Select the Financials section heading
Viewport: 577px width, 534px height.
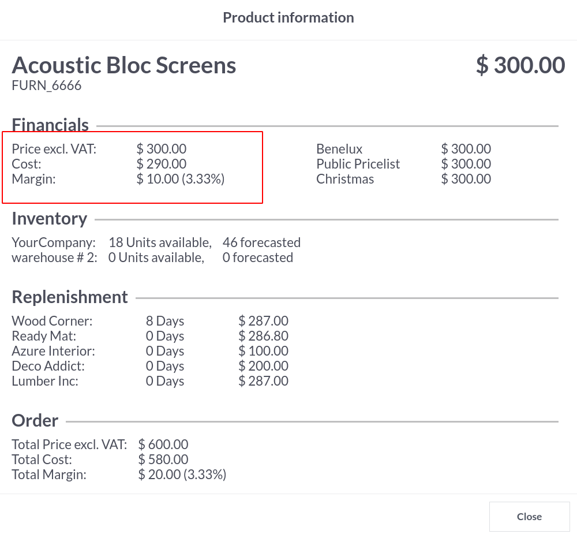[x=50, y=125]
